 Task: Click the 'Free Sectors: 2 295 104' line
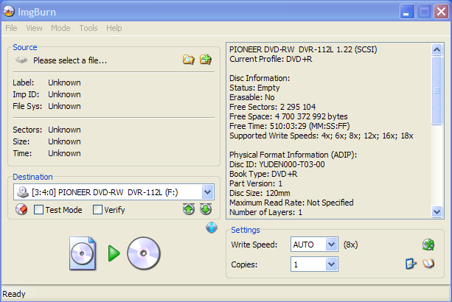[272, 107]
